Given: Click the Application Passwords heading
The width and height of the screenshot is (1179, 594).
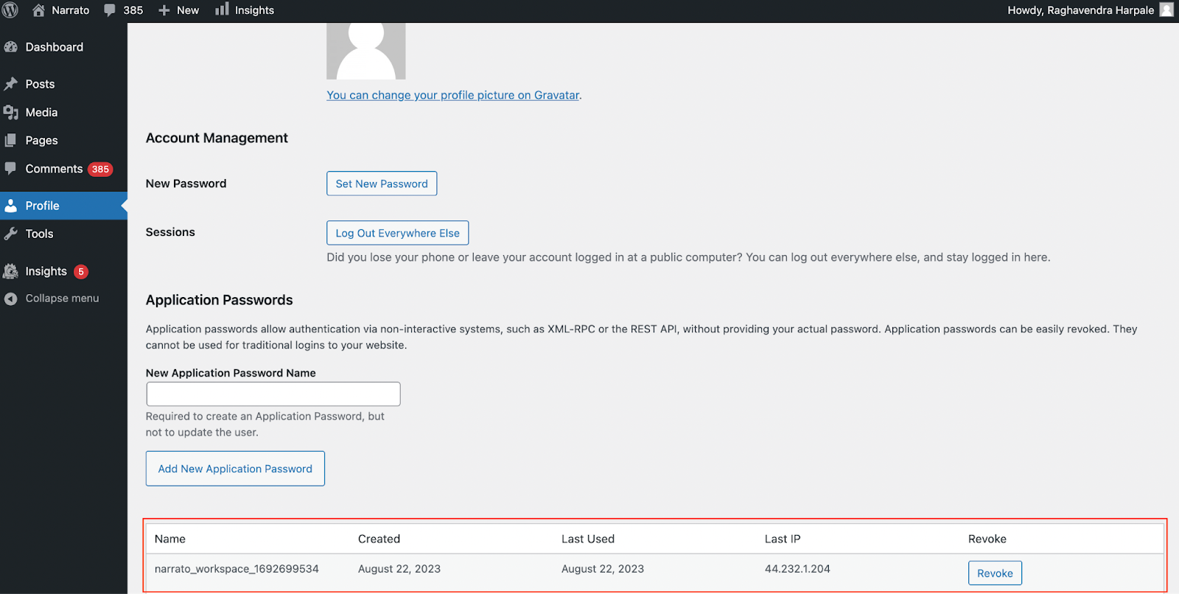Looking at the screenshot, I should [x=219, y=300].
